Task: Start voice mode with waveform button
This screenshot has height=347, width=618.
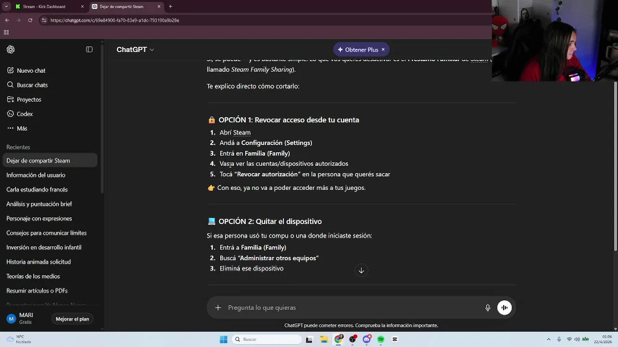Action: (x=505, y=307)
